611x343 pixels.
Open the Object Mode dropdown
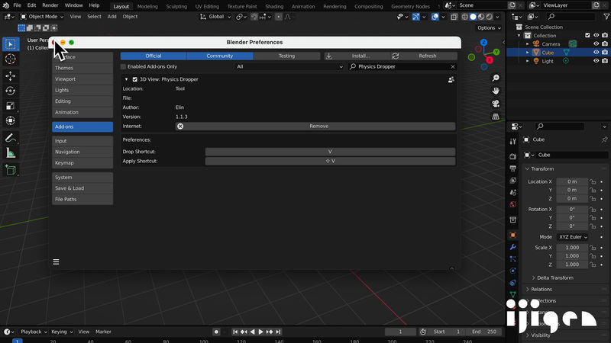coord(42,17)
